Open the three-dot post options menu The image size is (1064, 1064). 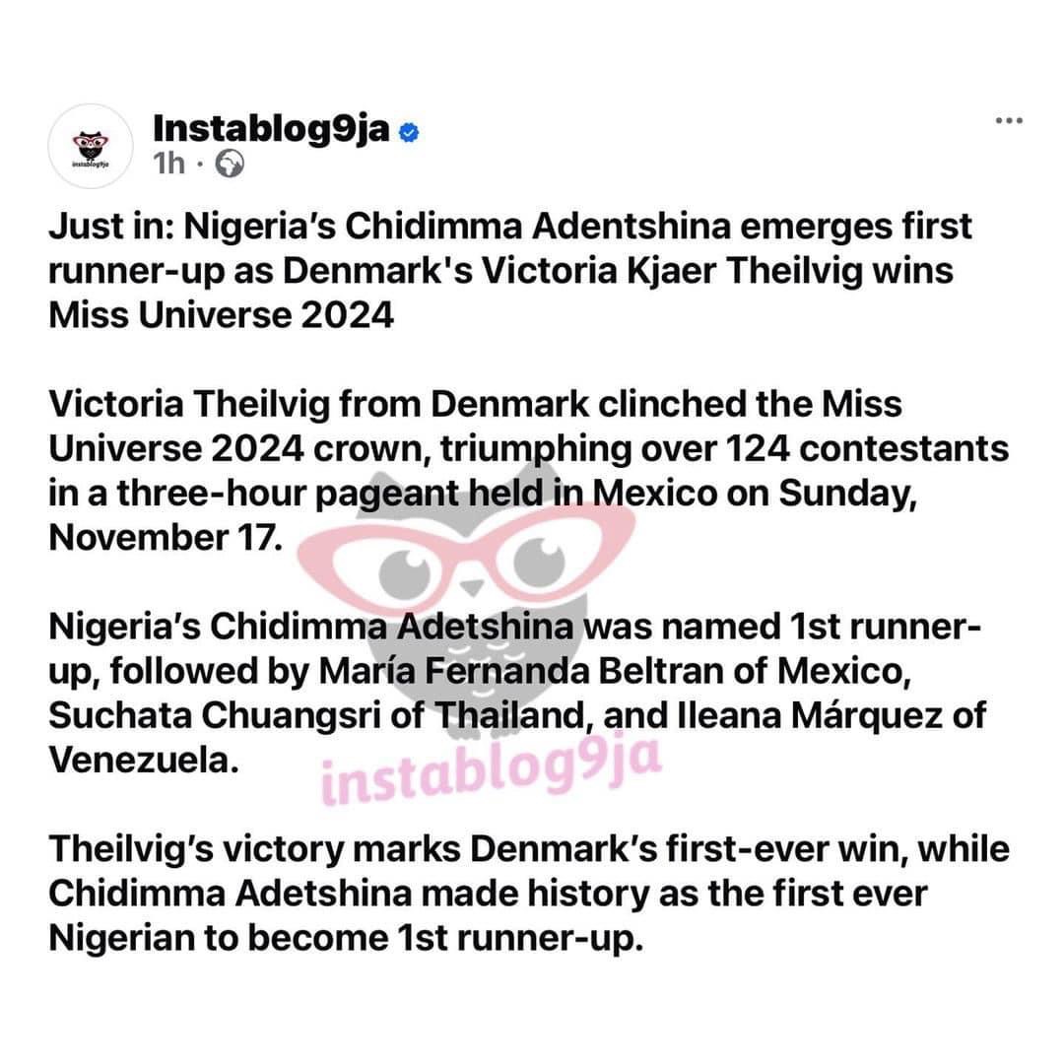point(1008,121)
